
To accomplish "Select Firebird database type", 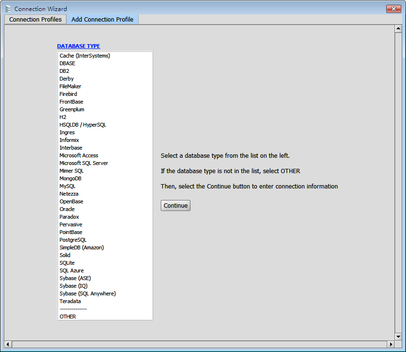I will (105, 94).
